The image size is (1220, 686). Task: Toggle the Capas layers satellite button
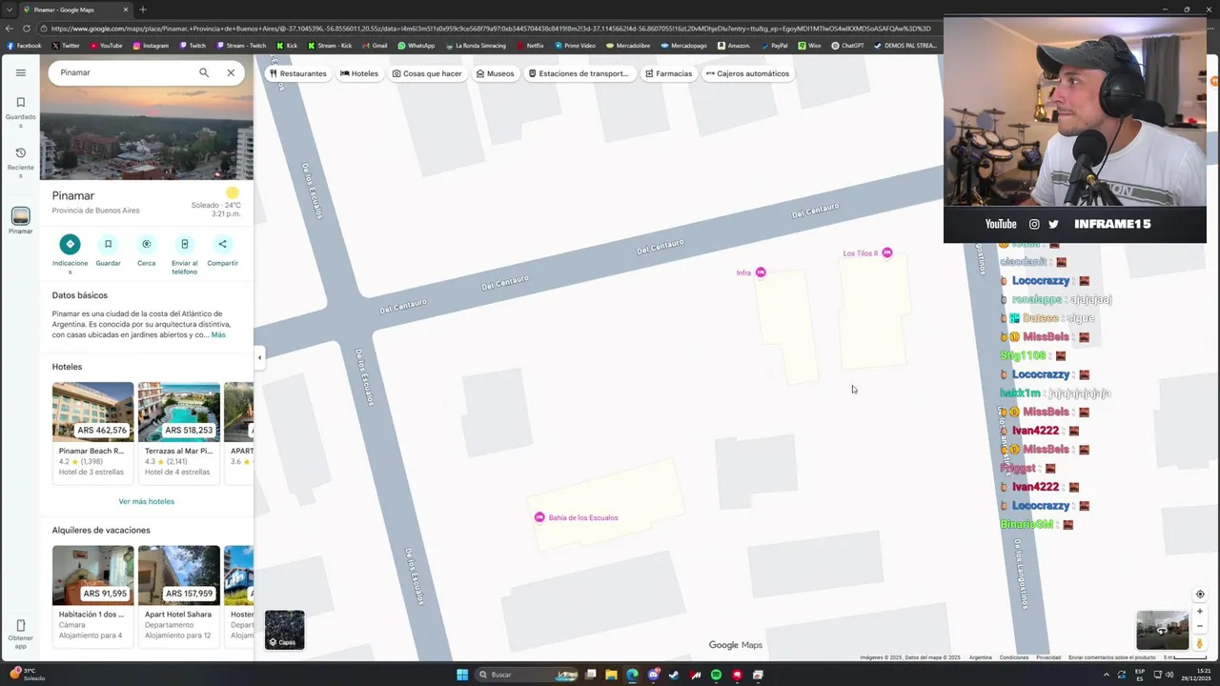[x=284, y=630]
